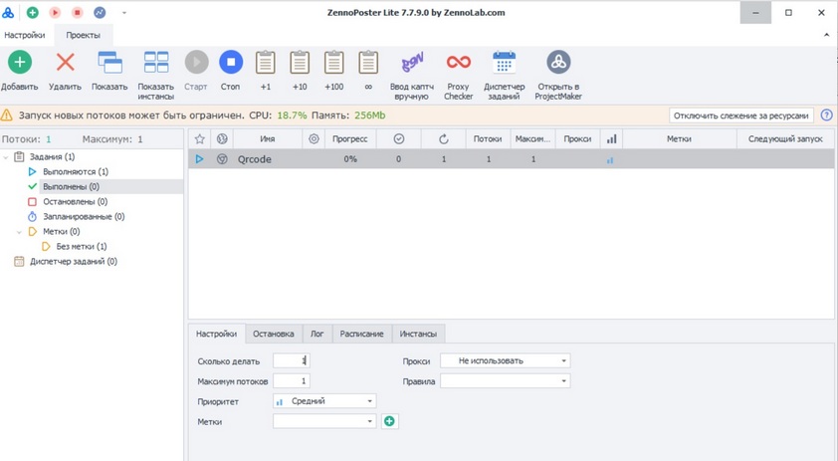Image resolution: width=838 pixels, height=461 pixels.
Task: Select Остановлены (0) tree item
Action: click(x=75, y=201)
